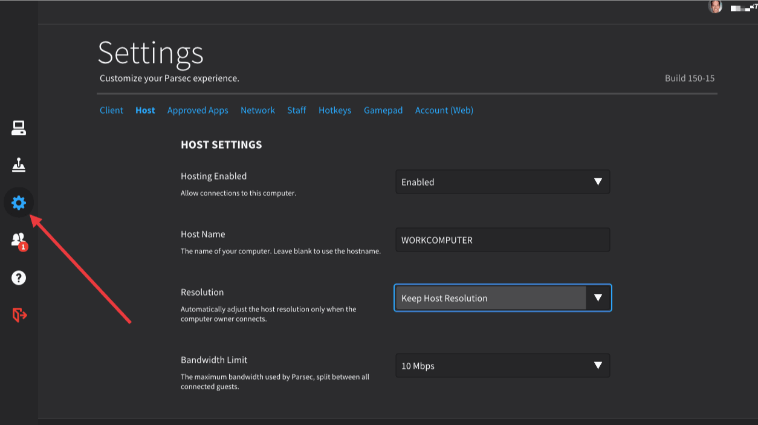Open Friends icon with notification badge

[19, 240]
